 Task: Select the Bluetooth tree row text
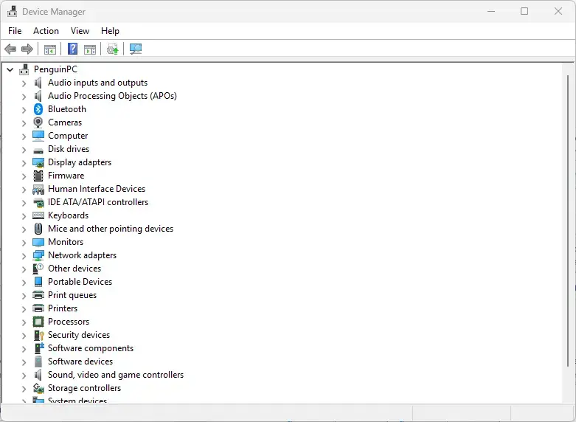tap(67, 109)
